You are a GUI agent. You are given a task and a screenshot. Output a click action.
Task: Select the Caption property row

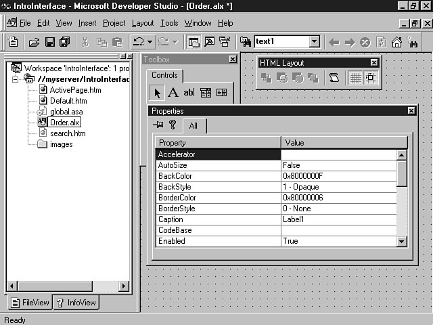pos(218,219)
